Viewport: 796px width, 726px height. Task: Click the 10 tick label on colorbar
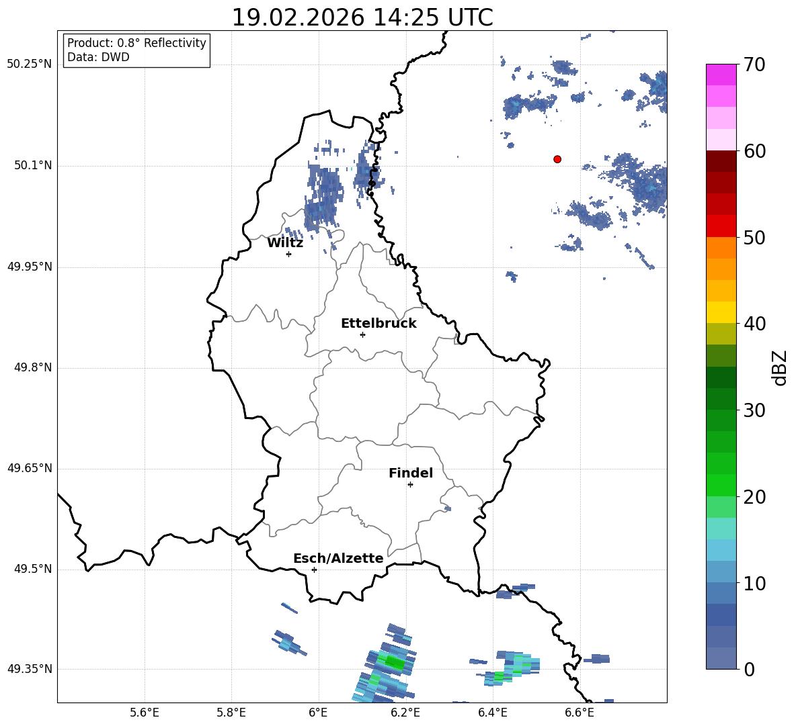click(x=754, y=583)
